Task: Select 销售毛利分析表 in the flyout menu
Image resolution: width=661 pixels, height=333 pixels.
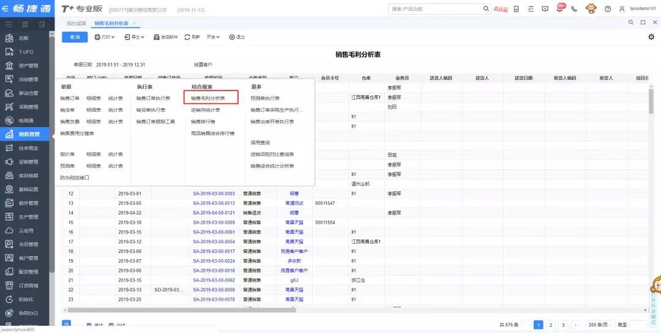Action: pyautogui.click(x=208, y=98)
